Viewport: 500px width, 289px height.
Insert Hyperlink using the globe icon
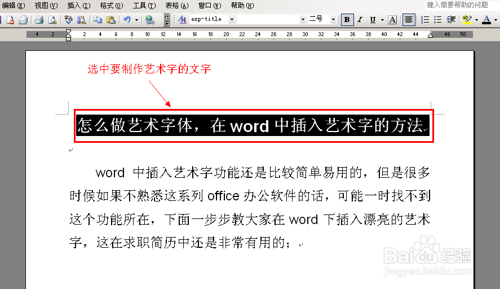click(149, 20)
